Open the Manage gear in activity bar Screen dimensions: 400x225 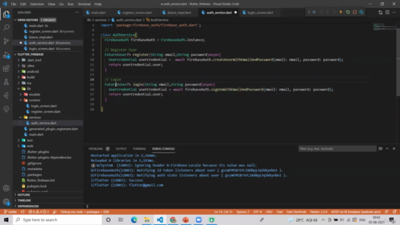point(6,202)
